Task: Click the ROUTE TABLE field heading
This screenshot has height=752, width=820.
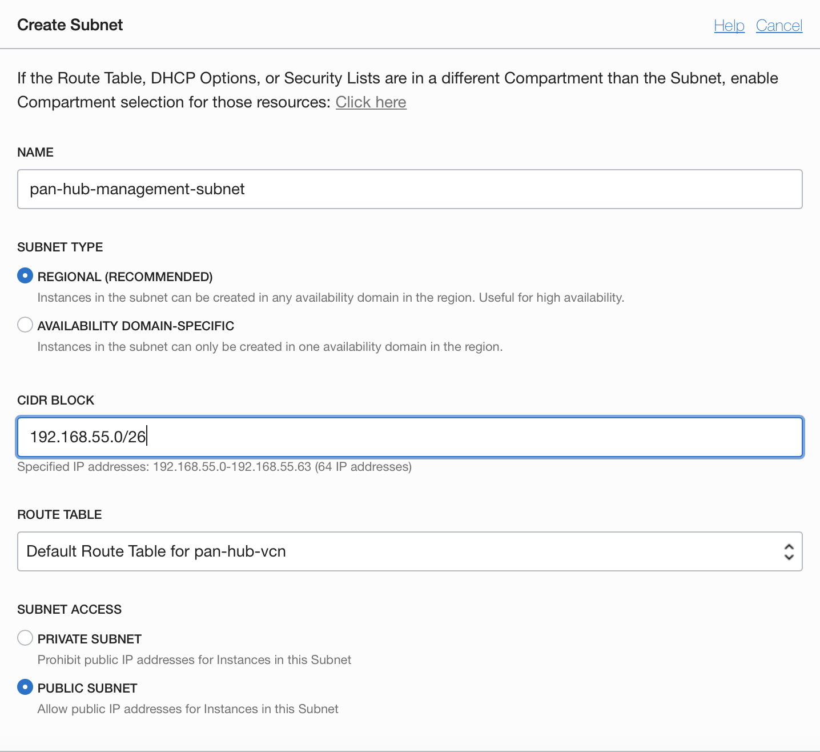Action: click(59, 515)
